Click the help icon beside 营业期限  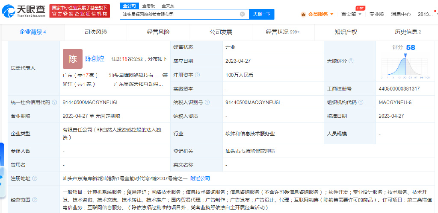point(34,116)
